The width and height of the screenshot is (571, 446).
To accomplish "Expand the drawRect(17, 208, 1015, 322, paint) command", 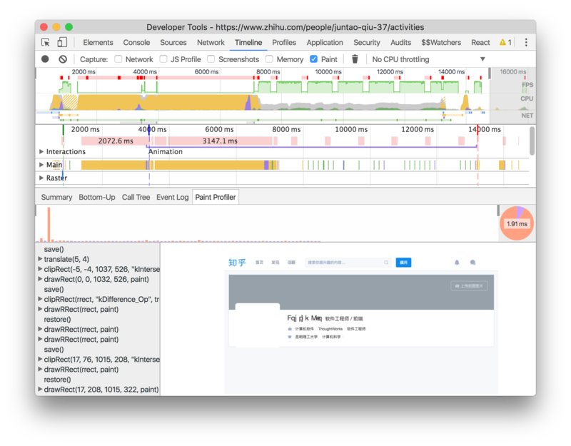I will click(x=40, y=389).
